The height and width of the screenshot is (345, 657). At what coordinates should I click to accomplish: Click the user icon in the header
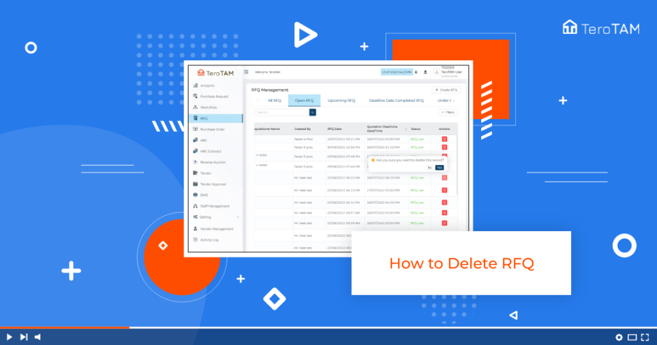425,72
